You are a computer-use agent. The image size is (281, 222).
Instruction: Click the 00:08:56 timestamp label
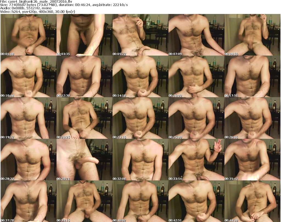point(231,54)
